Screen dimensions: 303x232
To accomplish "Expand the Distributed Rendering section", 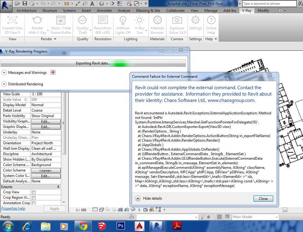I will click(x=4, y=84).
